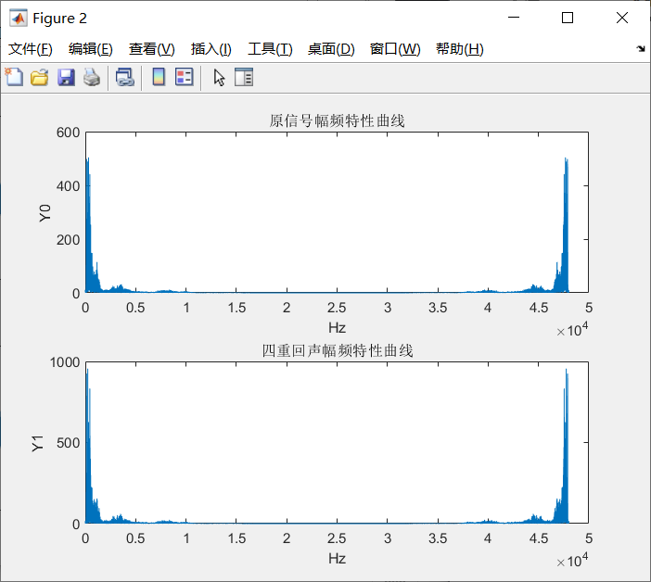
Task: Expand the 工具(T) menu
Action: [270, 49]
